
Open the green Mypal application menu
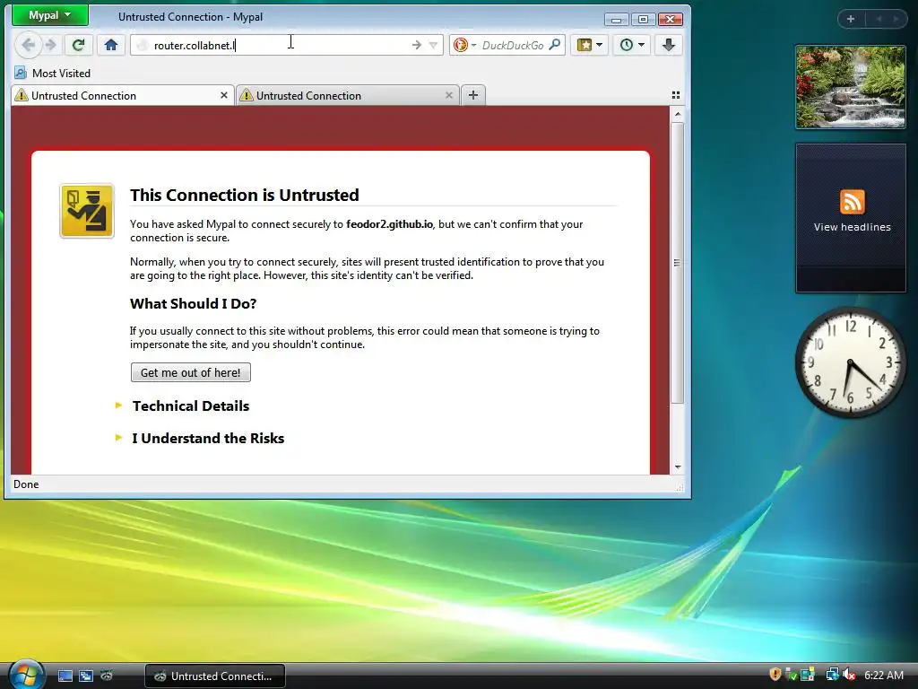pos(50,15)
